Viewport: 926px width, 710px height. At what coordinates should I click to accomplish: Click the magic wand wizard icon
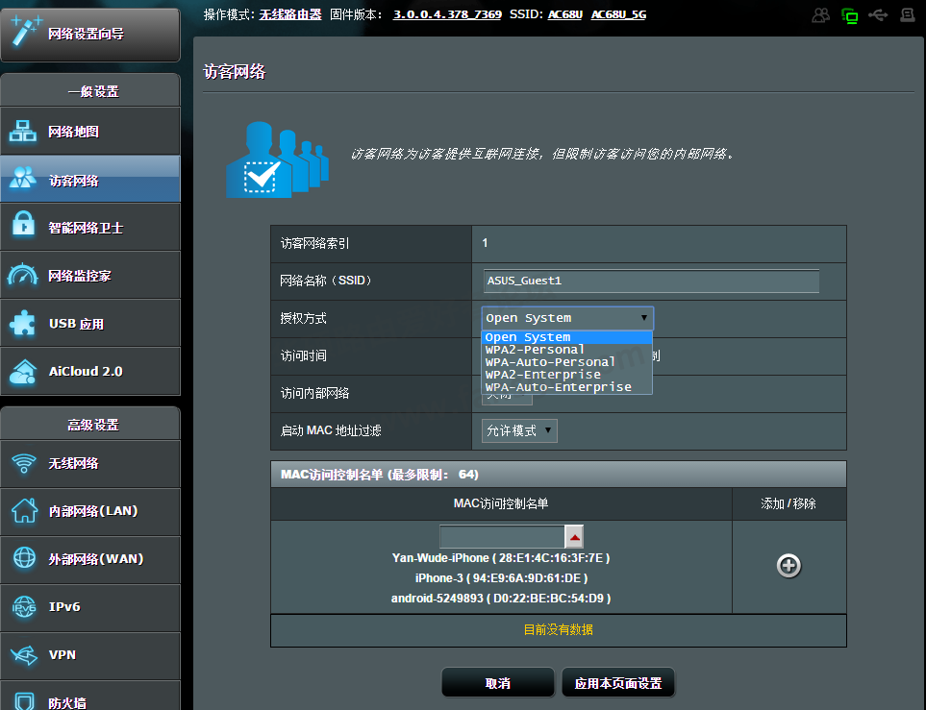pos(25,32)
